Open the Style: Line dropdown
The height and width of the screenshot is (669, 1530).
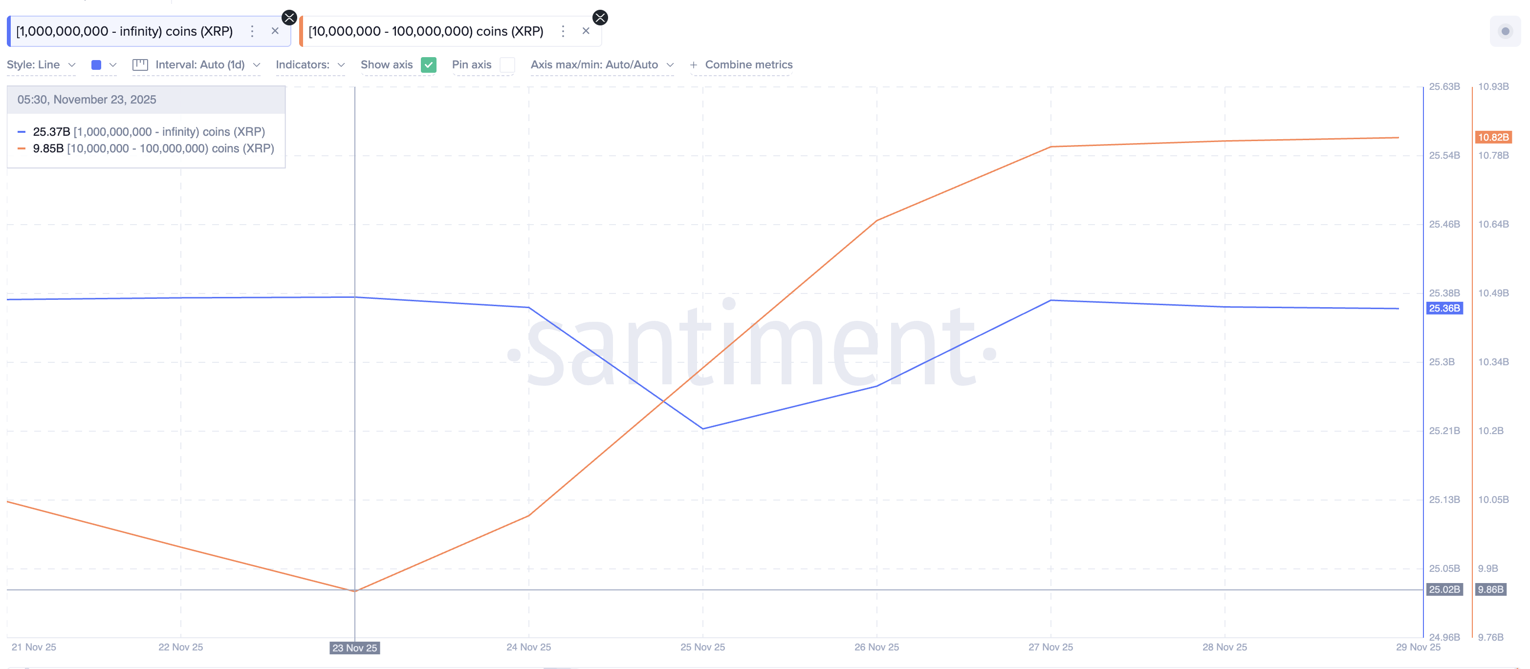41,64
